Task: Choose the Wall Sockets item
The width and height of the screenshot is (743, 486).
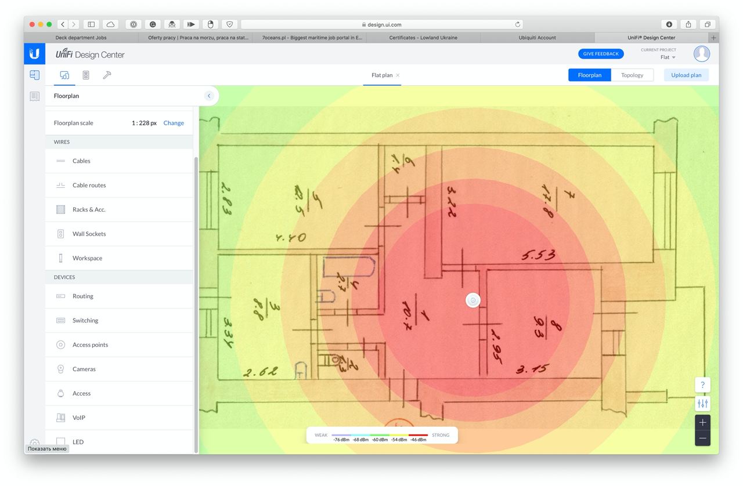Action: [x=119, y=234]
